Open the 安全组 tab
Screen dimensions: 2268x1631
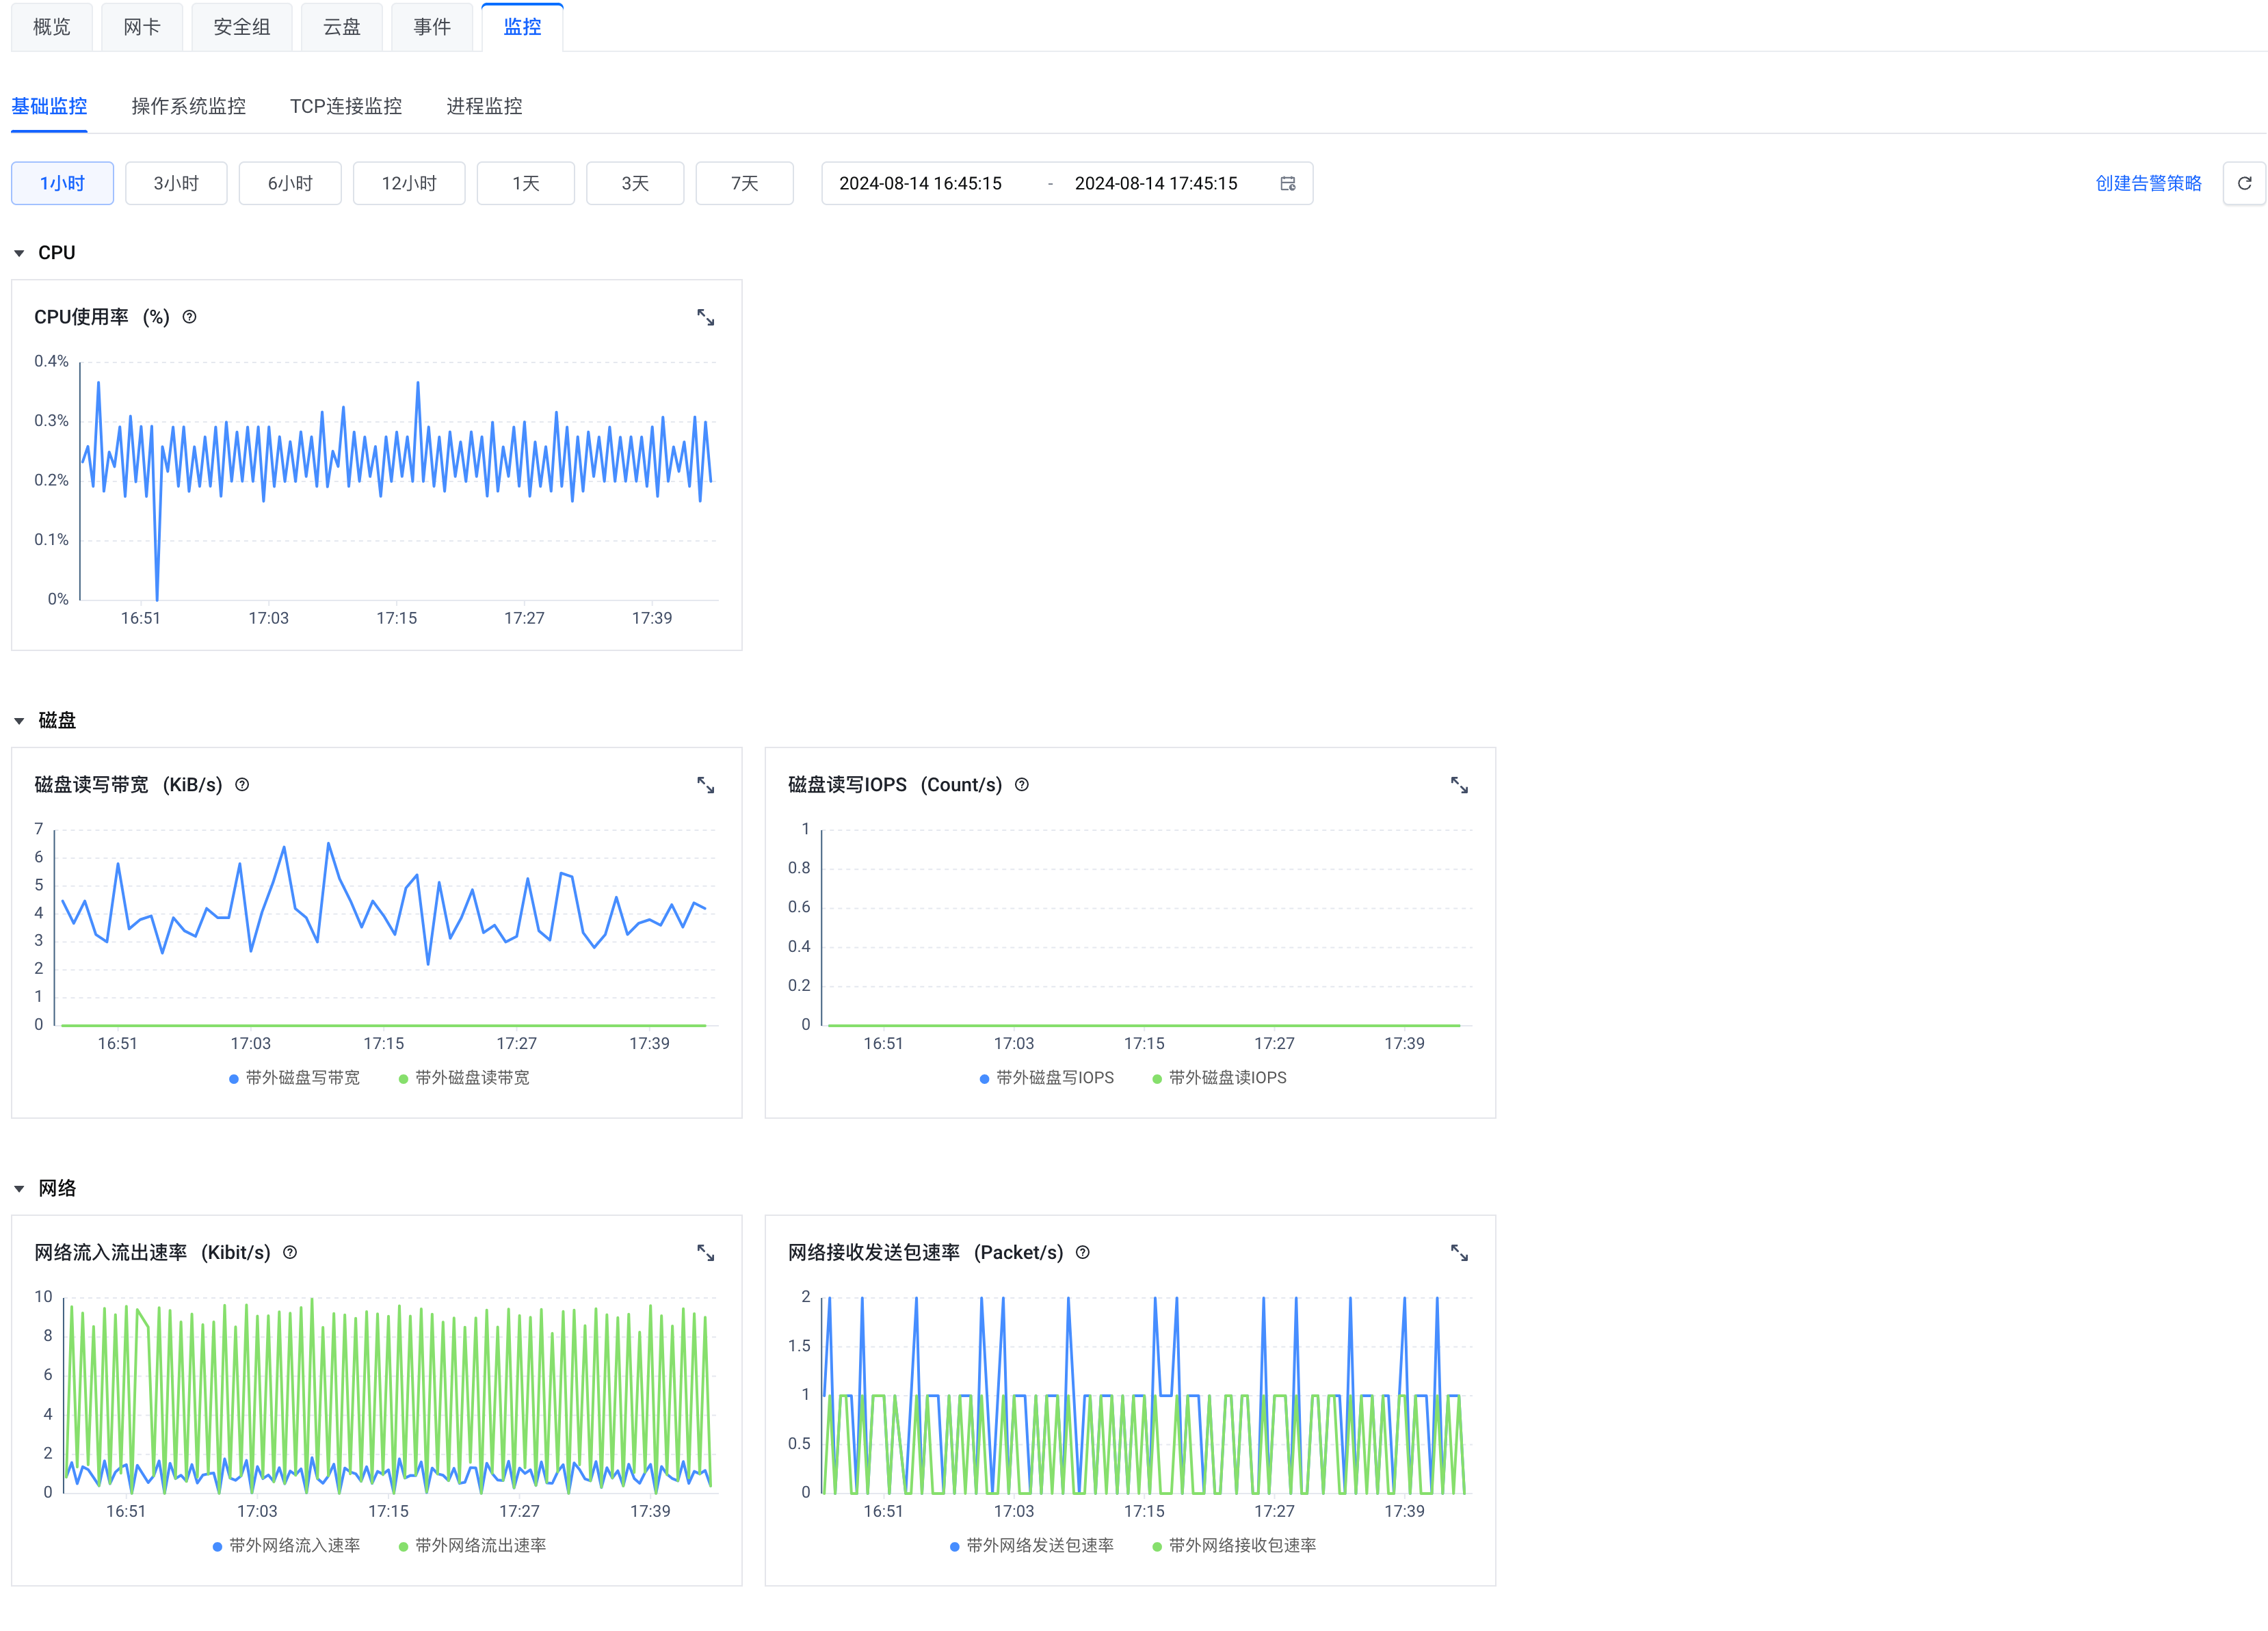tap(242, 27)
